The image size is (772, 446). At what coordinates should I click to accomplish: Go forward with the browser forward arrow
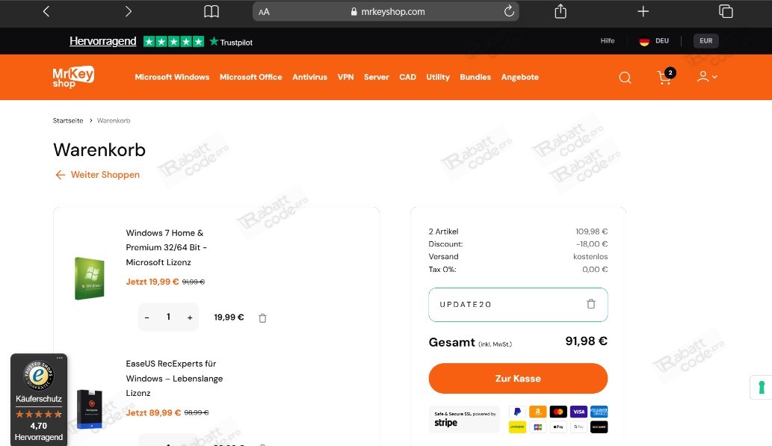[128, 11]
